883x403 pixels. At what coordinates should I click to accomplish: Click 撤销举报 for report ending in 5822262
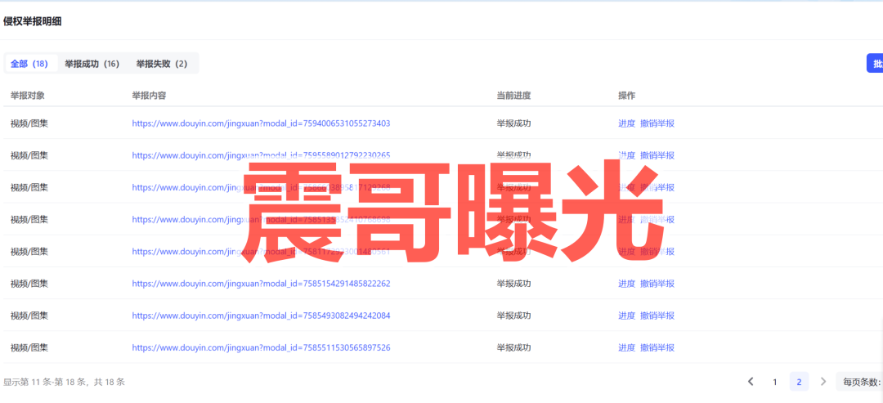click(x=657, y=284)
